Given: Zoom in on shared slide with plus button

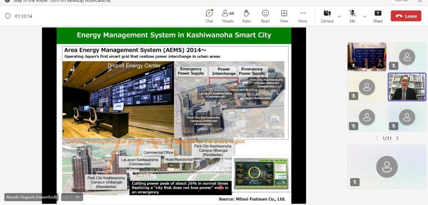Looking at the screenshot, I should tap(77, 197).
